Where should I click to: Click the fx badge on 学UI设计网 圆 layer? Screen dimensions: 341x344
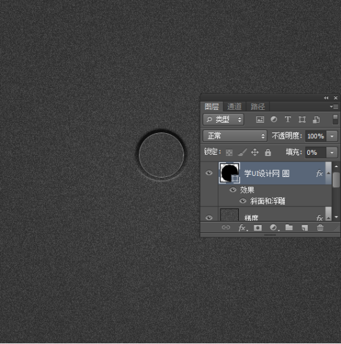(319, 173)
